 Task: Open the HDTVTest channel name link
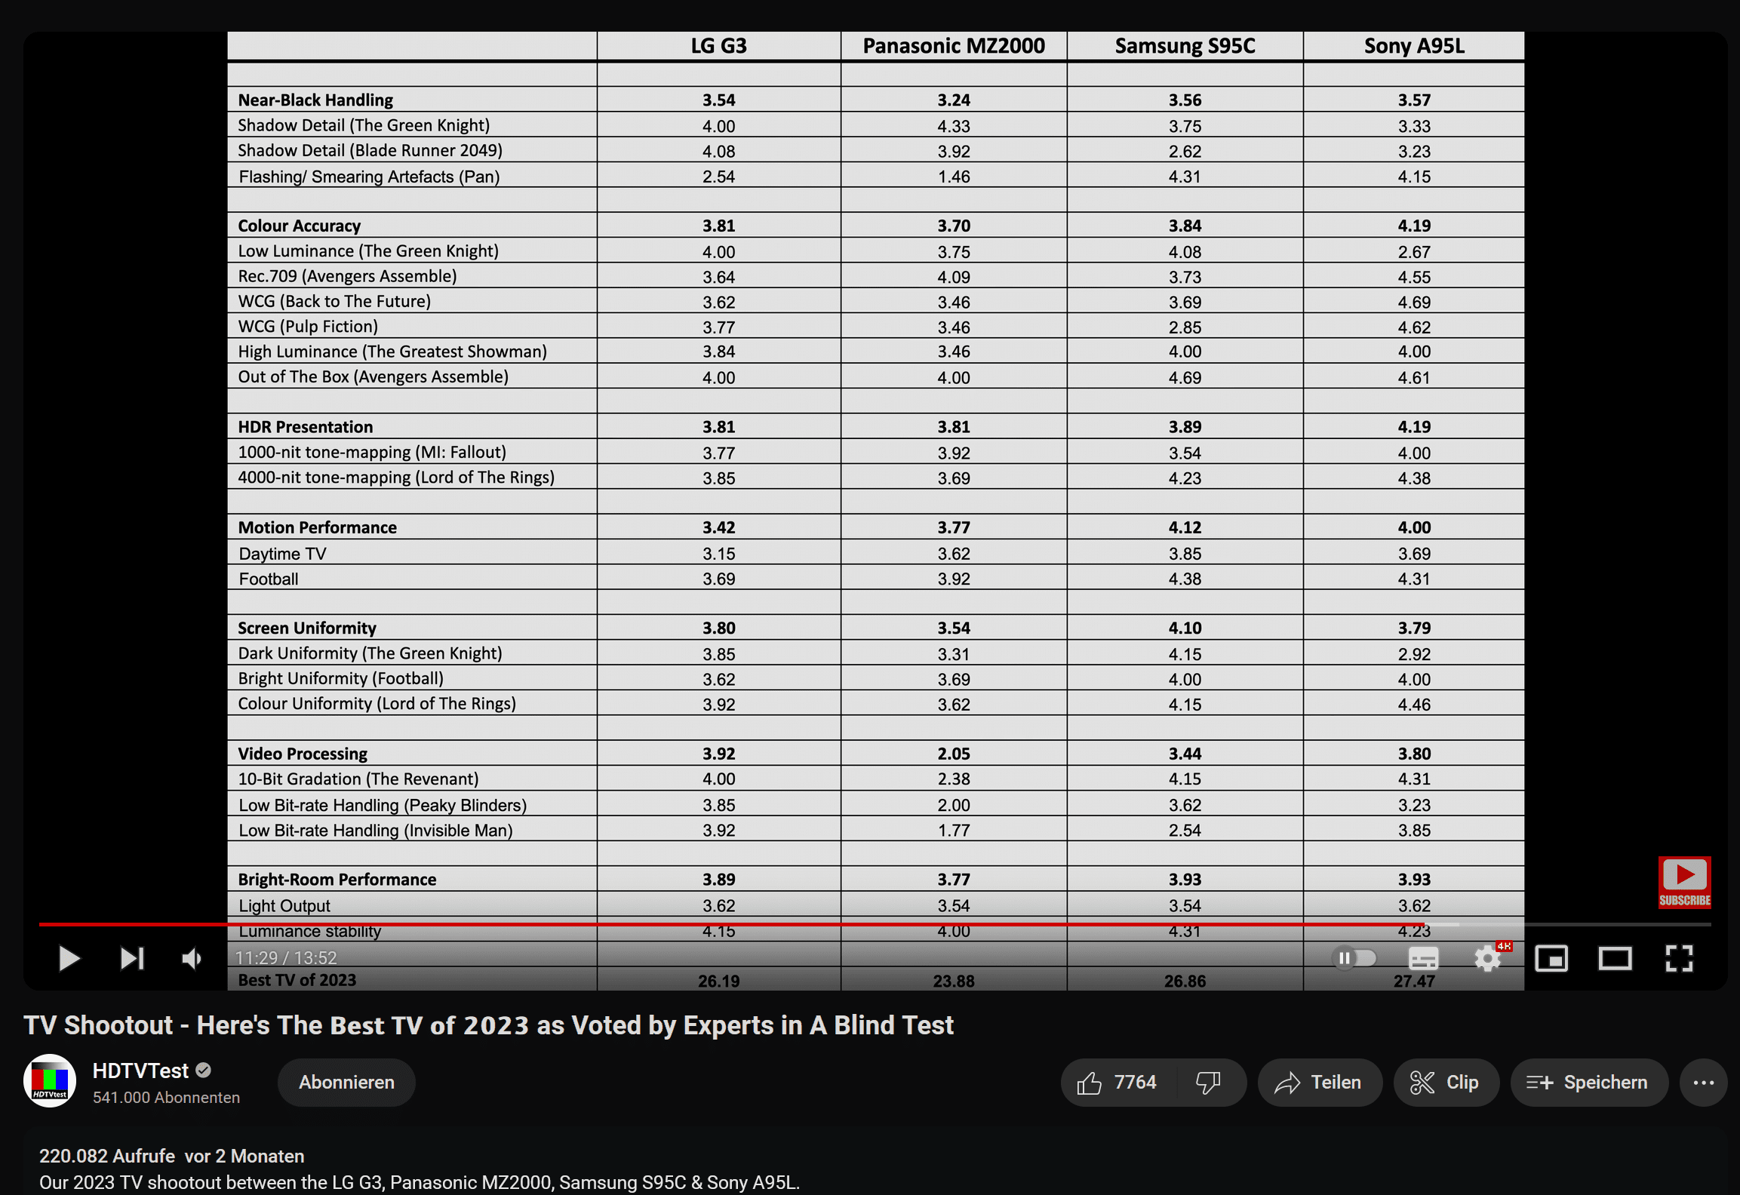(140, 1070)
